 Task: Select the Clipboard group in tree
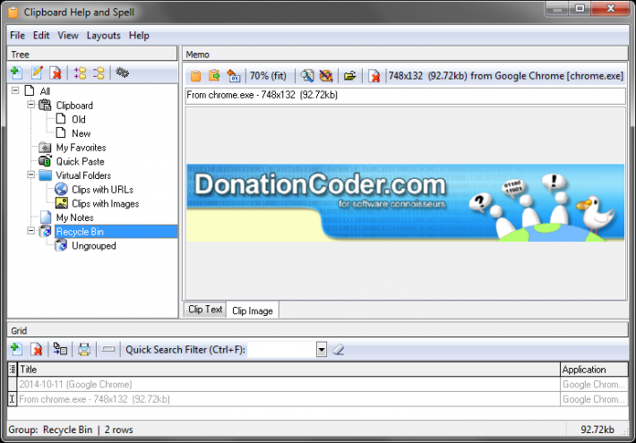point(74,106)
